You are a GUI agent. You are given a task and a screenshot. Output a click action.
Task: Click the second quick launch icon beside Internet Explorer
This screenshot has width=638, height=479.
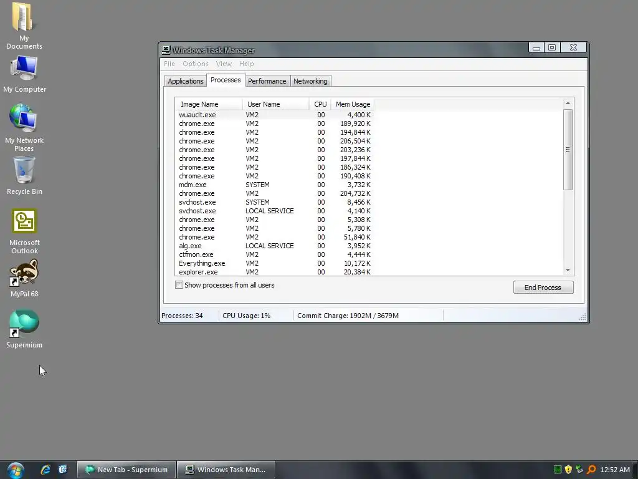tap(63, 470)
